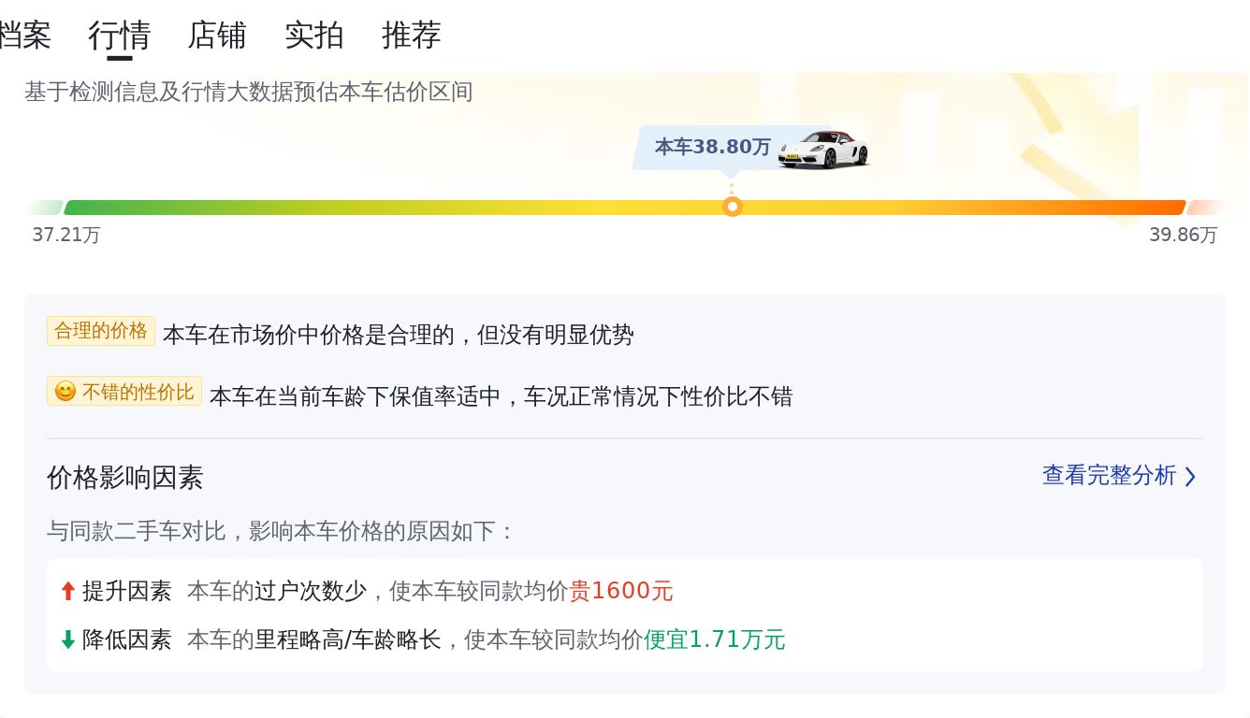This screenshot has height=718, width=1250.
Task: Click the smiley face icon
Action: pyautogui.click(x=65, y=392)
